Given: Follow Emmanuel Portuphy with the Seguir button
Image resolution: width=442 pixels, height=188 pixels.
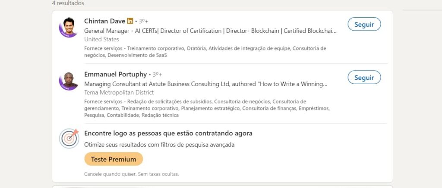Looking at the screenshot, I should tap(364, 77).
